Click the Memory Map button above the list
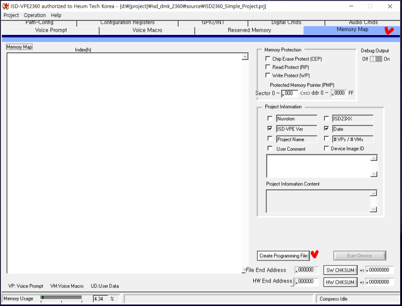 coord(19,47)
